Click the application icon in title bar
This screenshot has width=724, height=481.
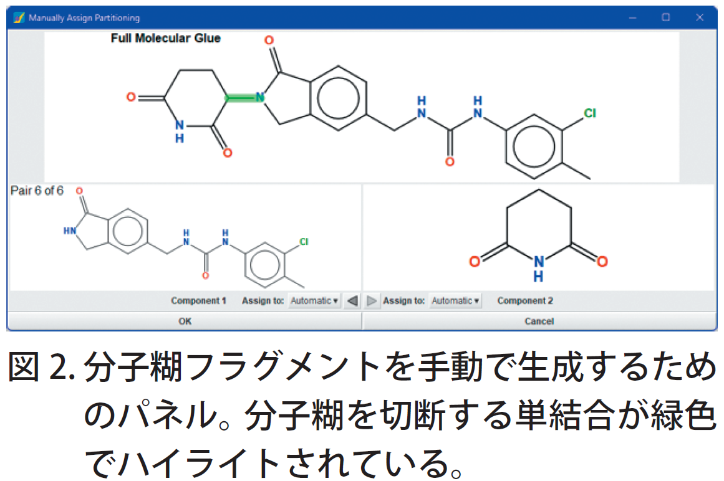(x=19, y=17)
